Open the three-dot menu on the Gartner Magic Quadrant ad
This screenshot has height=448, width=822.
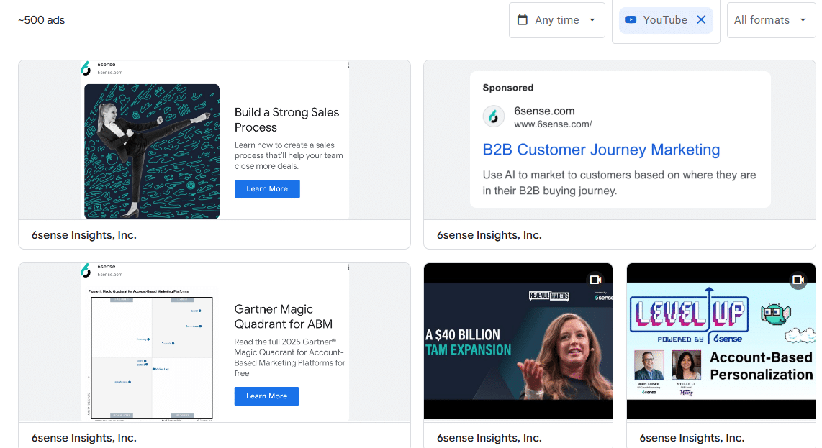click(348, 266)
